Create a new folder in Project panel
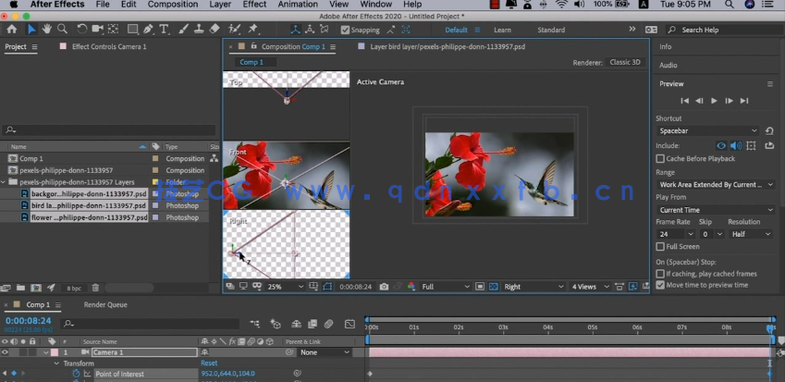Viewport: 785px width, 382px height. coord(20,288)
